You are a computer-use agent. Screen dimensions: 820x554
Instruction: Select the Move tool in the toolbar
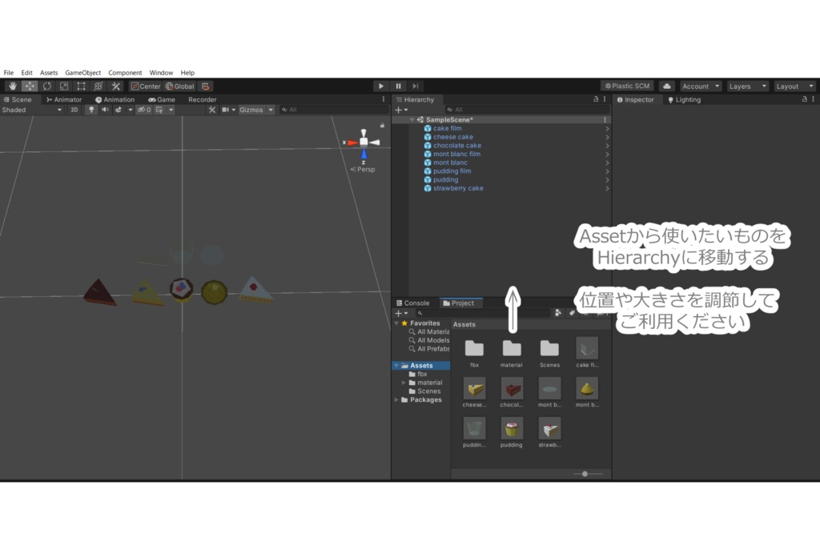click(x=30, y=86)
